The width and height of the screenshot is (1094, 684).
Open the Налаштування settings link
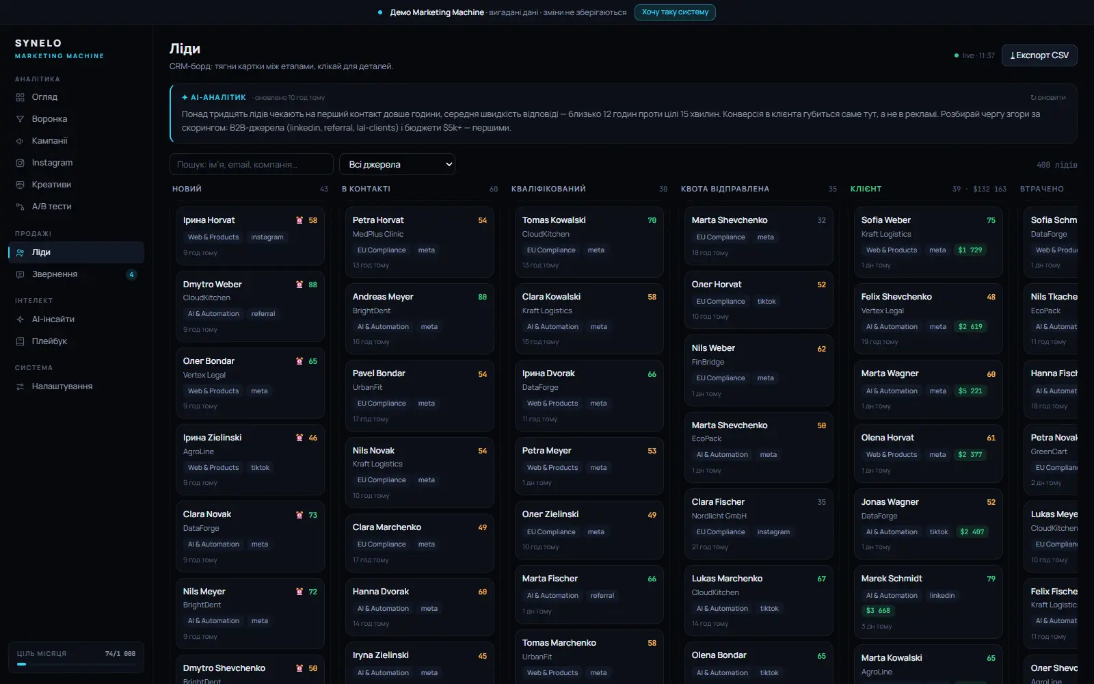(x=77, y=386)
